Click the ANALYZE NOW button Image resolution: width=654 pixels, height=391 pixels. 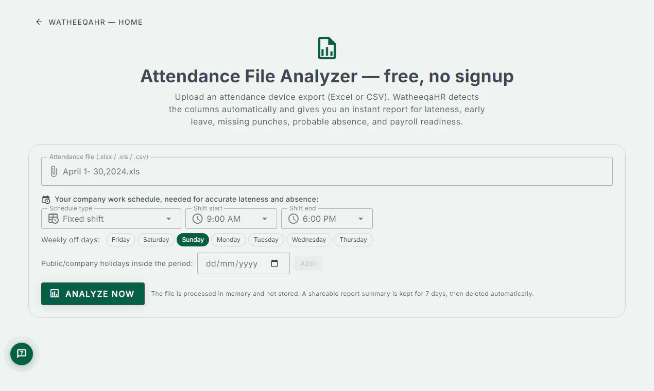93,294
